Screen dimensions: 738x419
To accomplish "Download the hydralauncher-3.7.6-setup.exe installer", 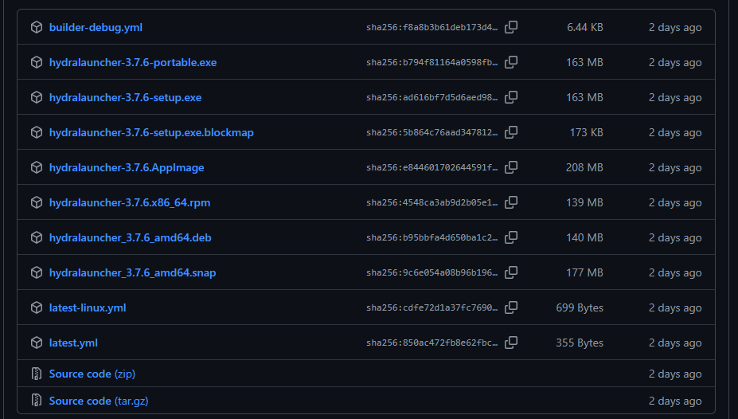I will [125, 97].
